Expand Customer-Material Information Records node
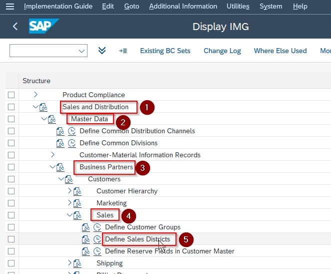331x274 pixels. (52, 155)
